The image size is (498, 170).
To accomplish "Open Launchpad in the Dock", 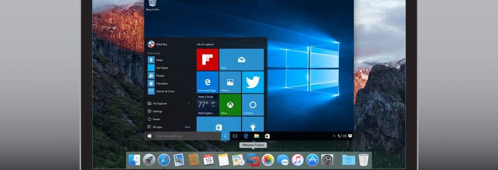I will 149,160.
